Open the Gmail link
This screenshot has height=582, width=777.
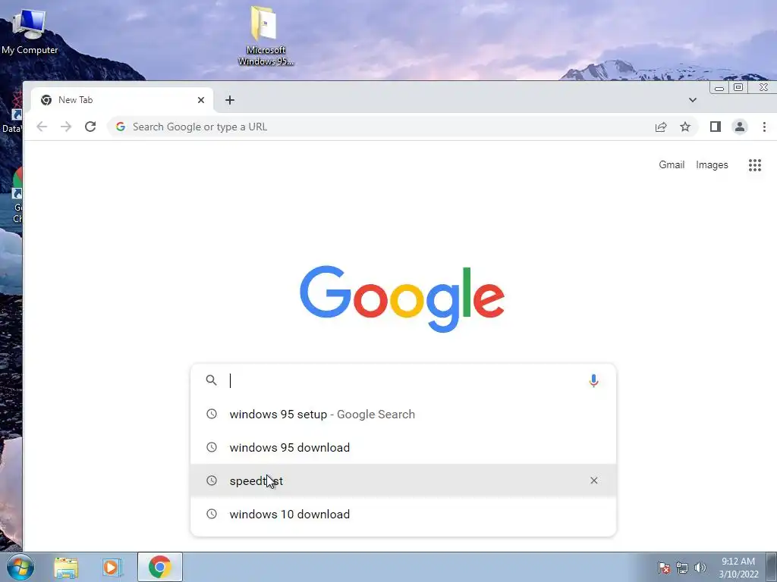point(672,164)
